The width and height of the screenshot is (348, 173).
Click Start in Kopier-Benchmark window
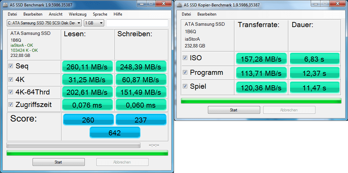(234, 110)
